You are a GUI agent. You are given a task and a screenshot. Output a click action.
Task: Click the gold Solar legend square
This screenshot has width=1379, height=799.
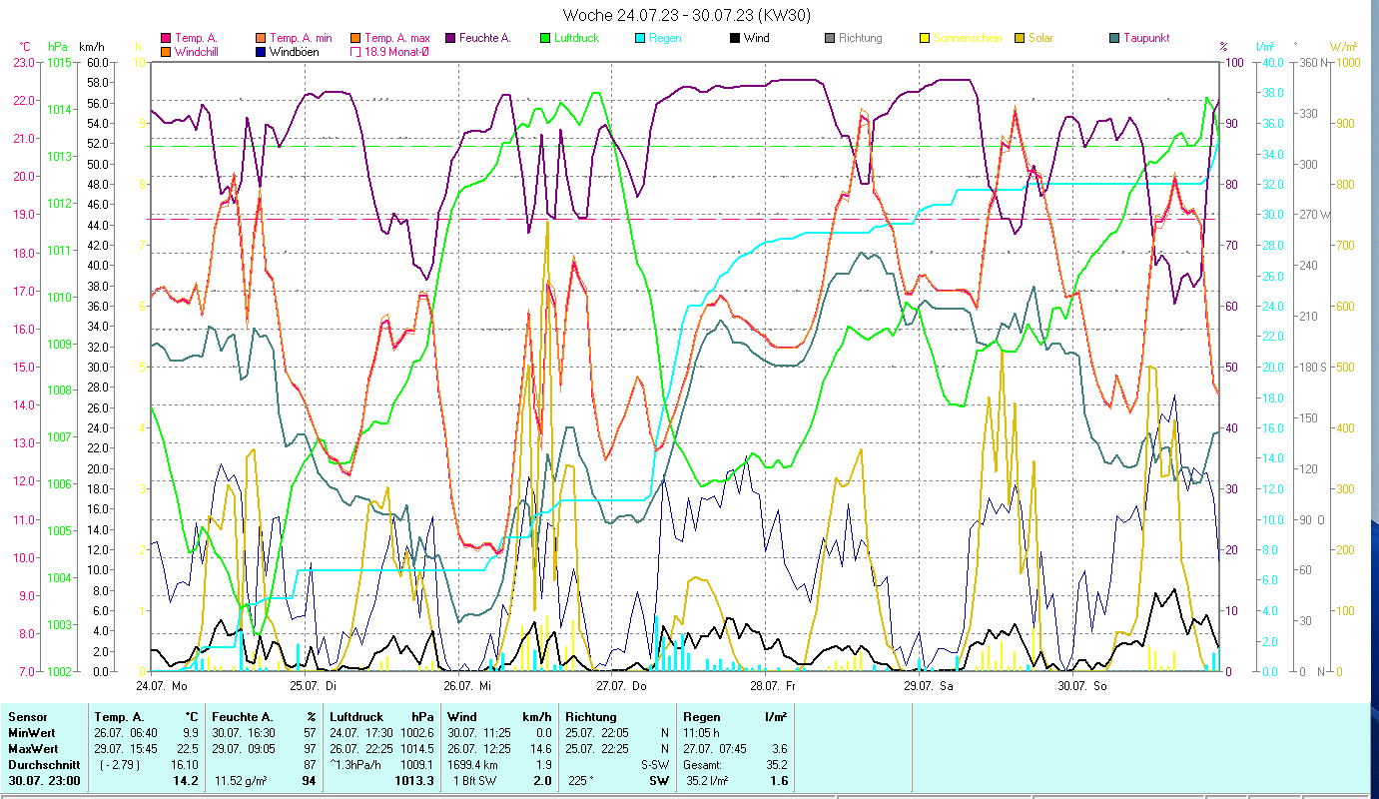[1020, 39]
